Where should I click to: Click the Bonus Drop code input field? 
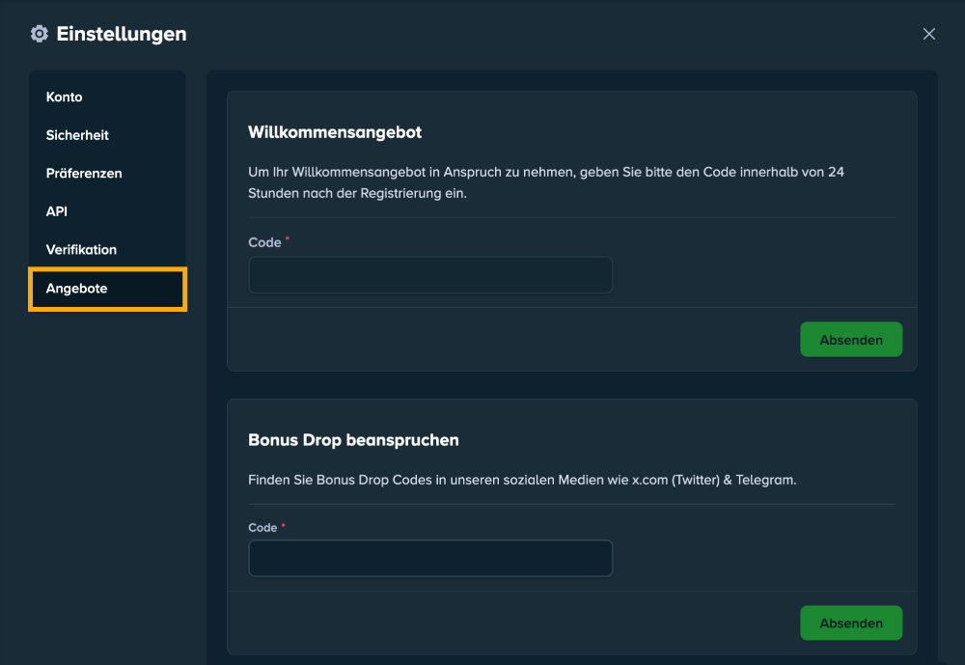[x=430, y=558]
